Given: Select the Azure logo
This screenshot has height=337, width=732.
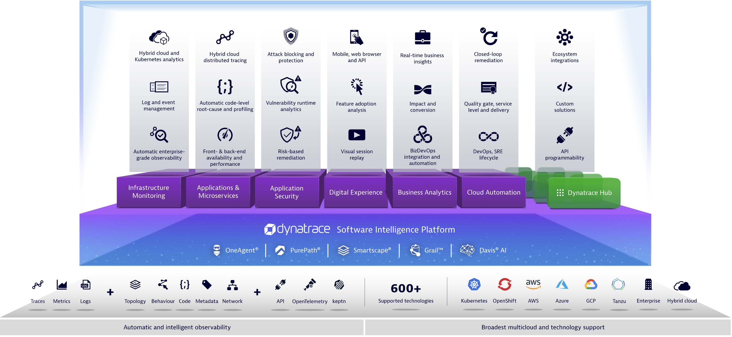Looking at the screenshot, I should pyautogui.click(x=562, y=284).
